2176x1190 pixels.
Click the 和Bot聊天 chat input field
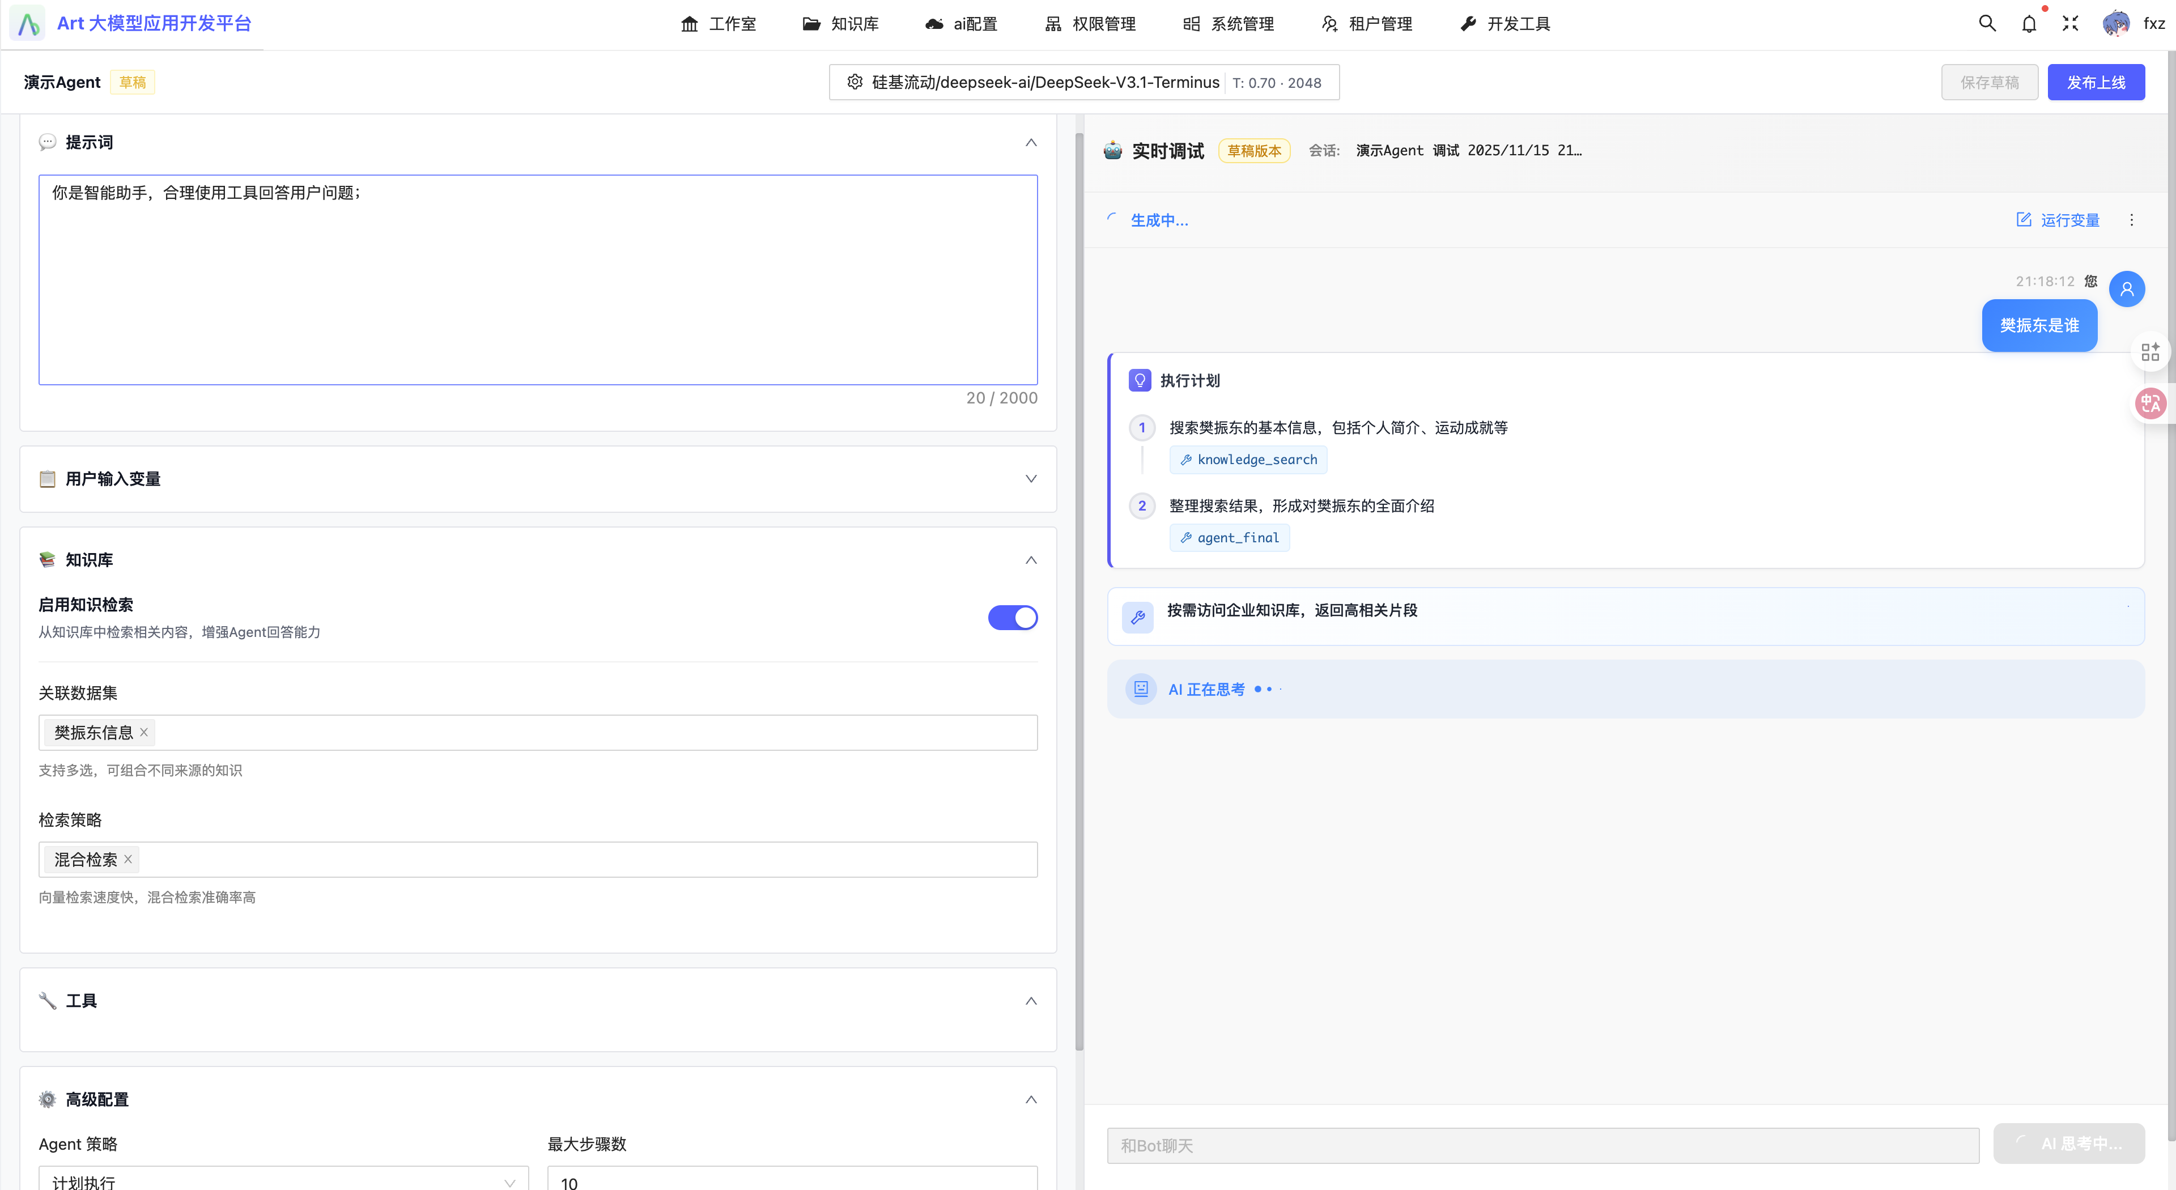1542,1145
